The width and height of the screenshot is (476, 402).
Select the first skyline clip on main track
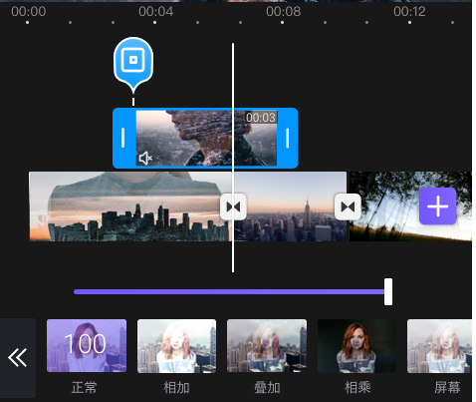[x=129, y=206]
